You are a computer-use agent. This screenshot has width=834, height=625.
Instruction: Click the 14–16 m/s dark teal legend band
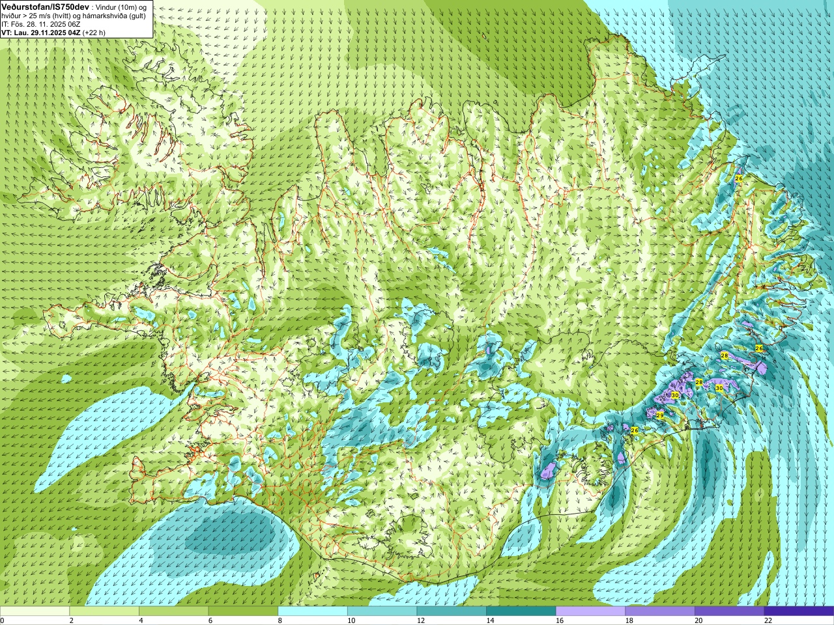coord(521,611)
